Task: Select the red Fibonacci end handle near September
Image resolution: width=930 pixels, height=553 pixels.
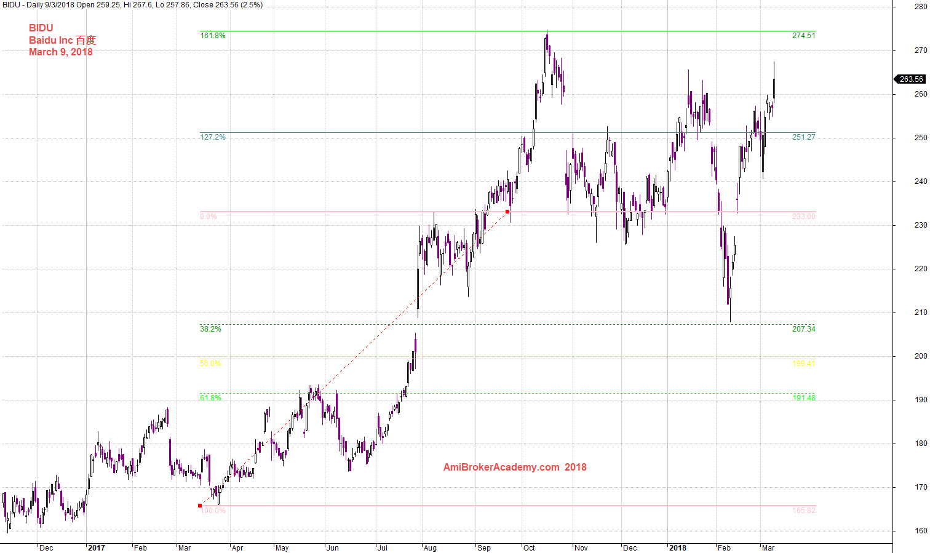Action: coord(507,212)
